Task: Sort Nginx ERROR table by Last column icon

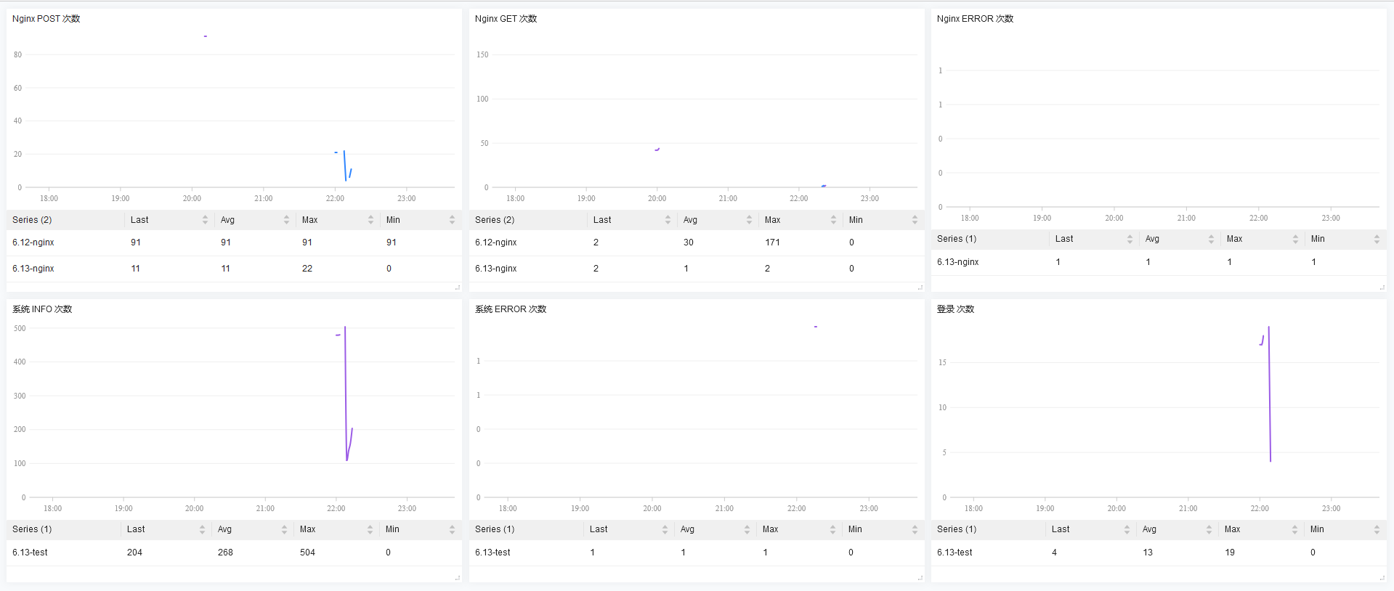Action: [1130, 239]
